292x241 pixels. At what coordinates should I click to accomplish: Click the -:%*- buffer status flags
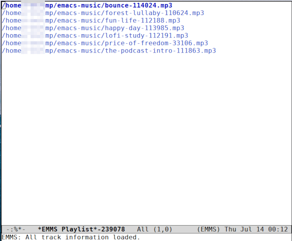pos(16,229)
